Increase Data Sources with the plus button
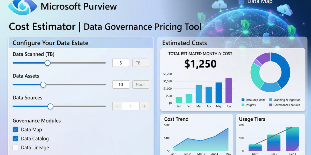 click(x=144, y=106)
